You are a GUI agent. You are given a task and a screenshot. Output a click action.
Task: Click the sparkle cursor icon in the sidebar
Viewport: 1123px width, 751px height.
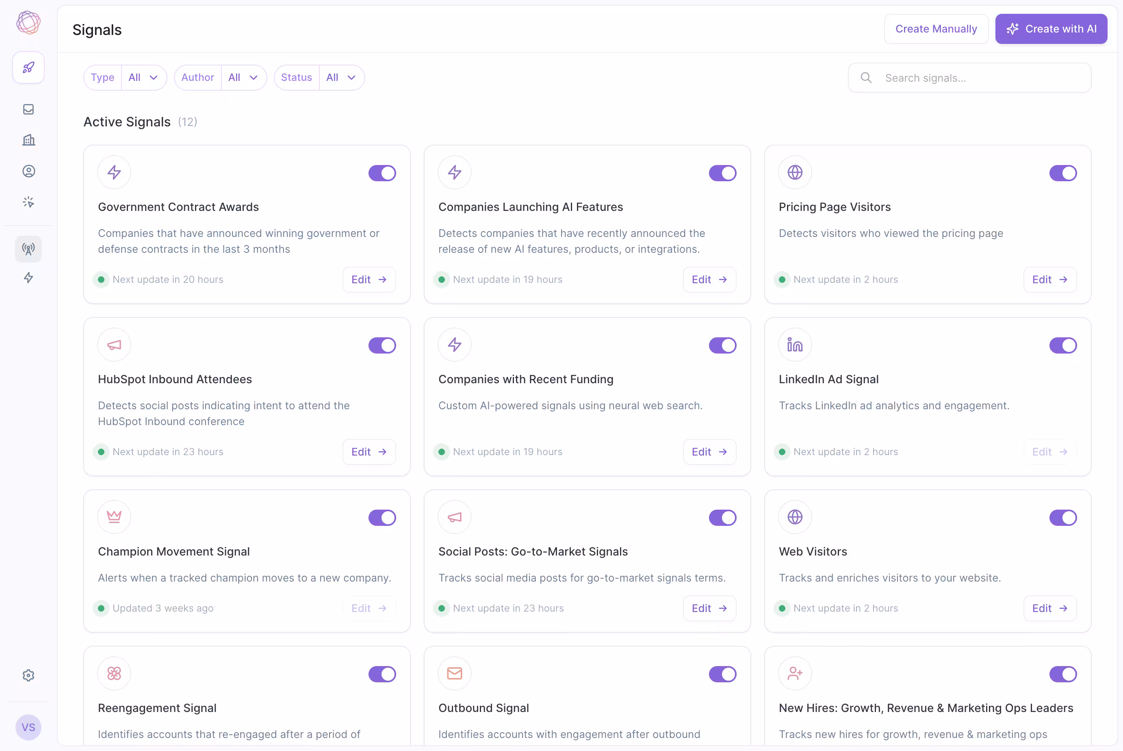(28, 202)
